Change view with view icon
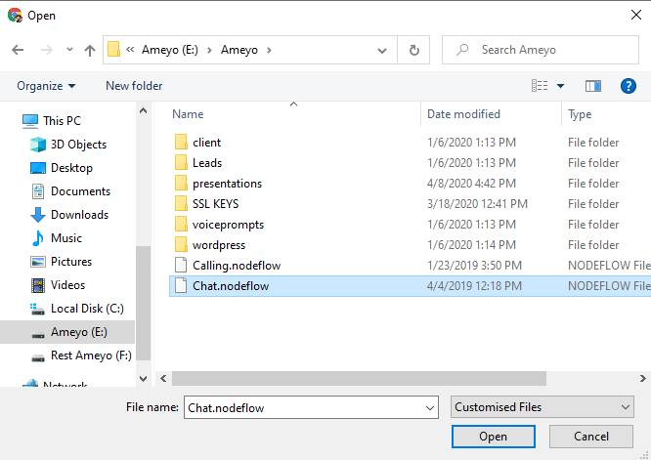The width and height of the screenshot is (651, 460). point(540,86)
